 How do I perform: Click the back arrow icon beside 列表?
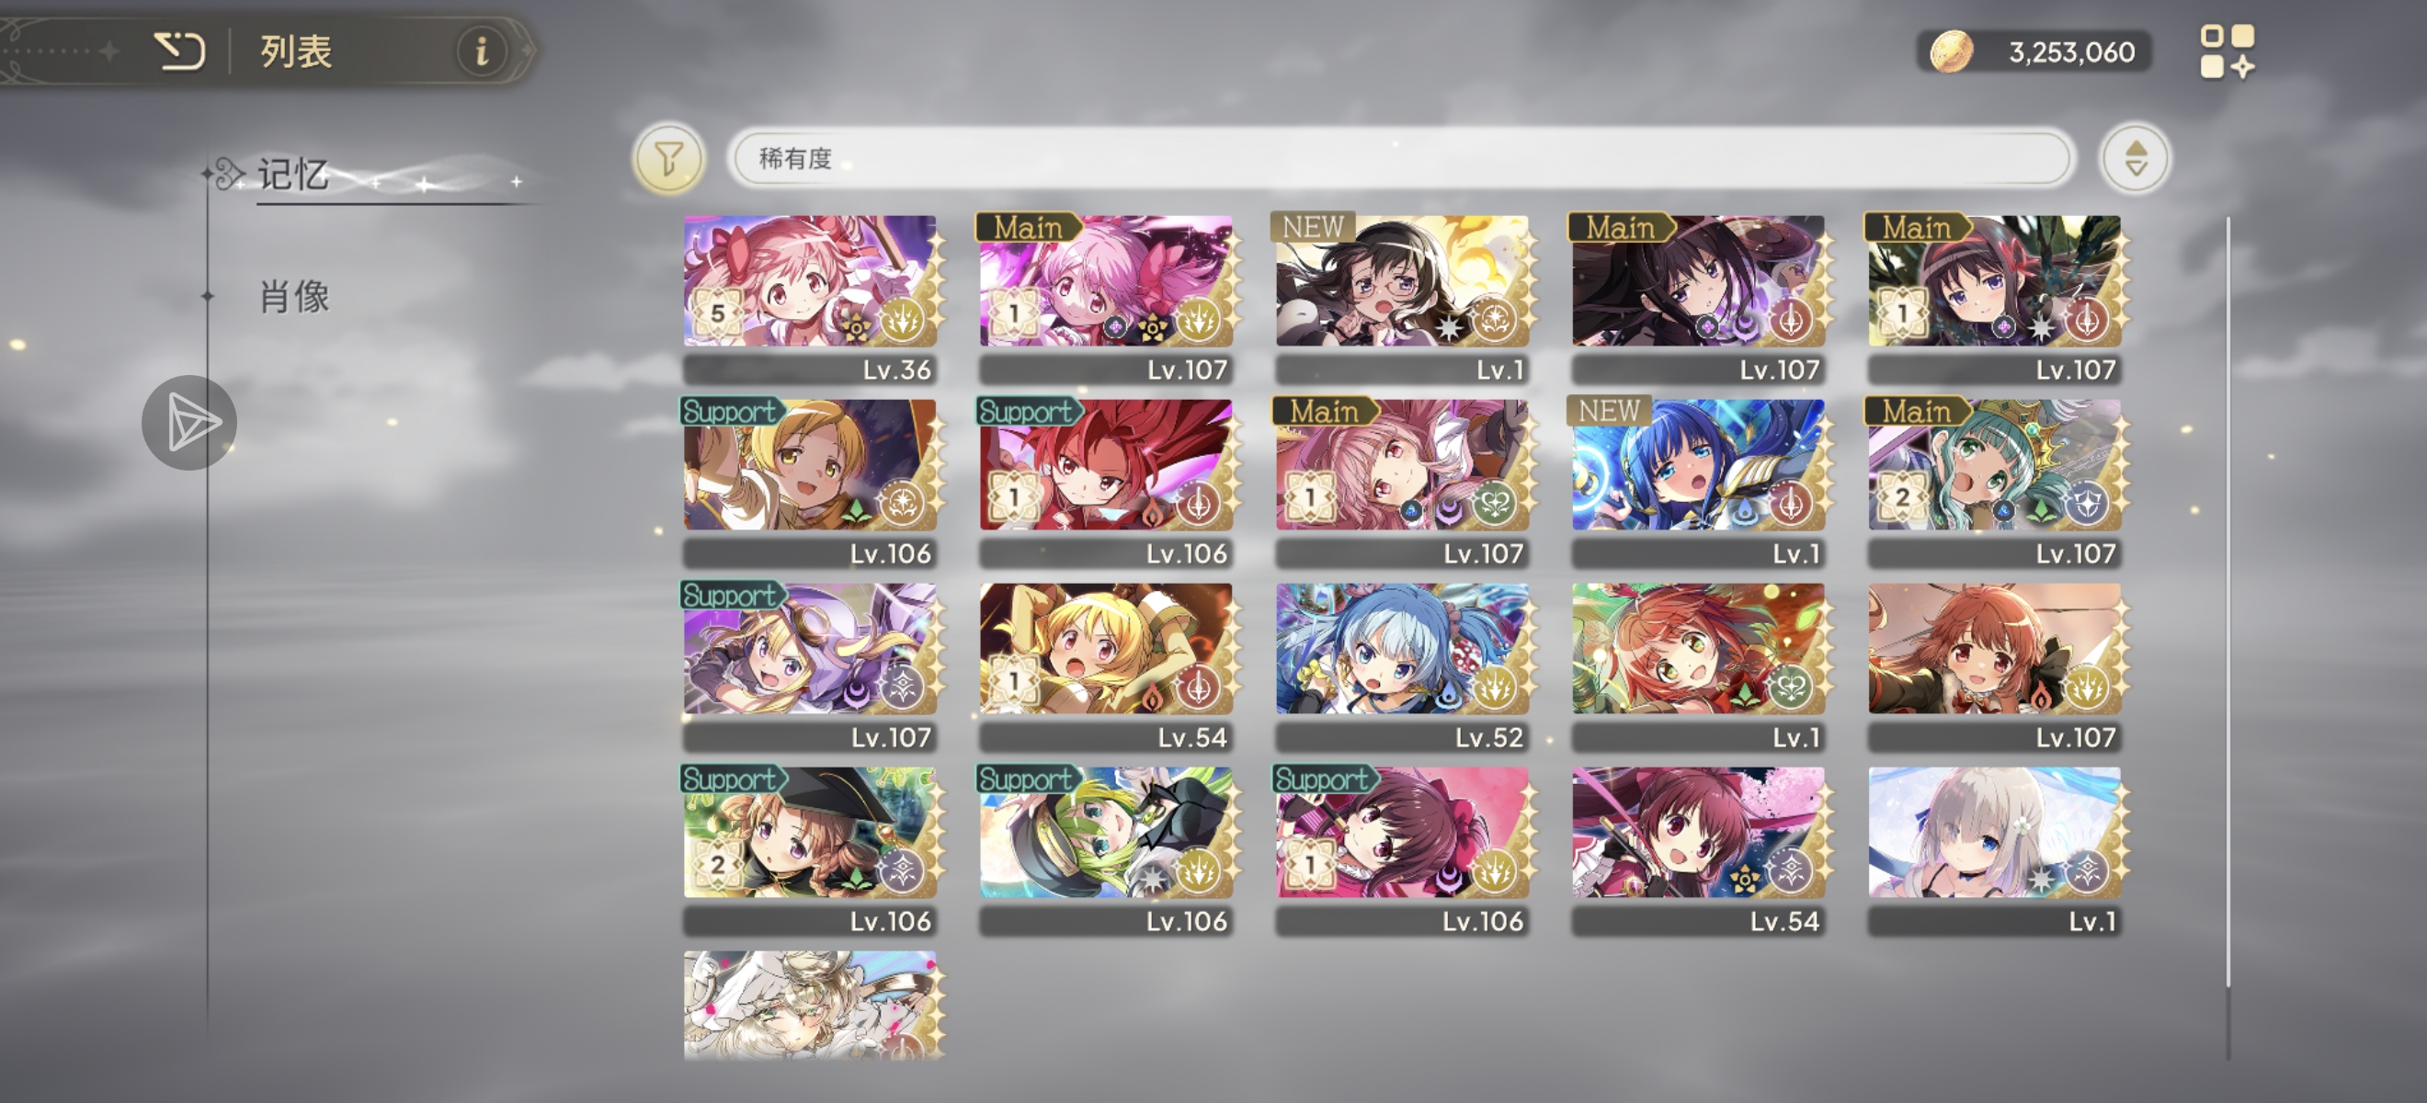pyautogui.click(x=179, y=51)
